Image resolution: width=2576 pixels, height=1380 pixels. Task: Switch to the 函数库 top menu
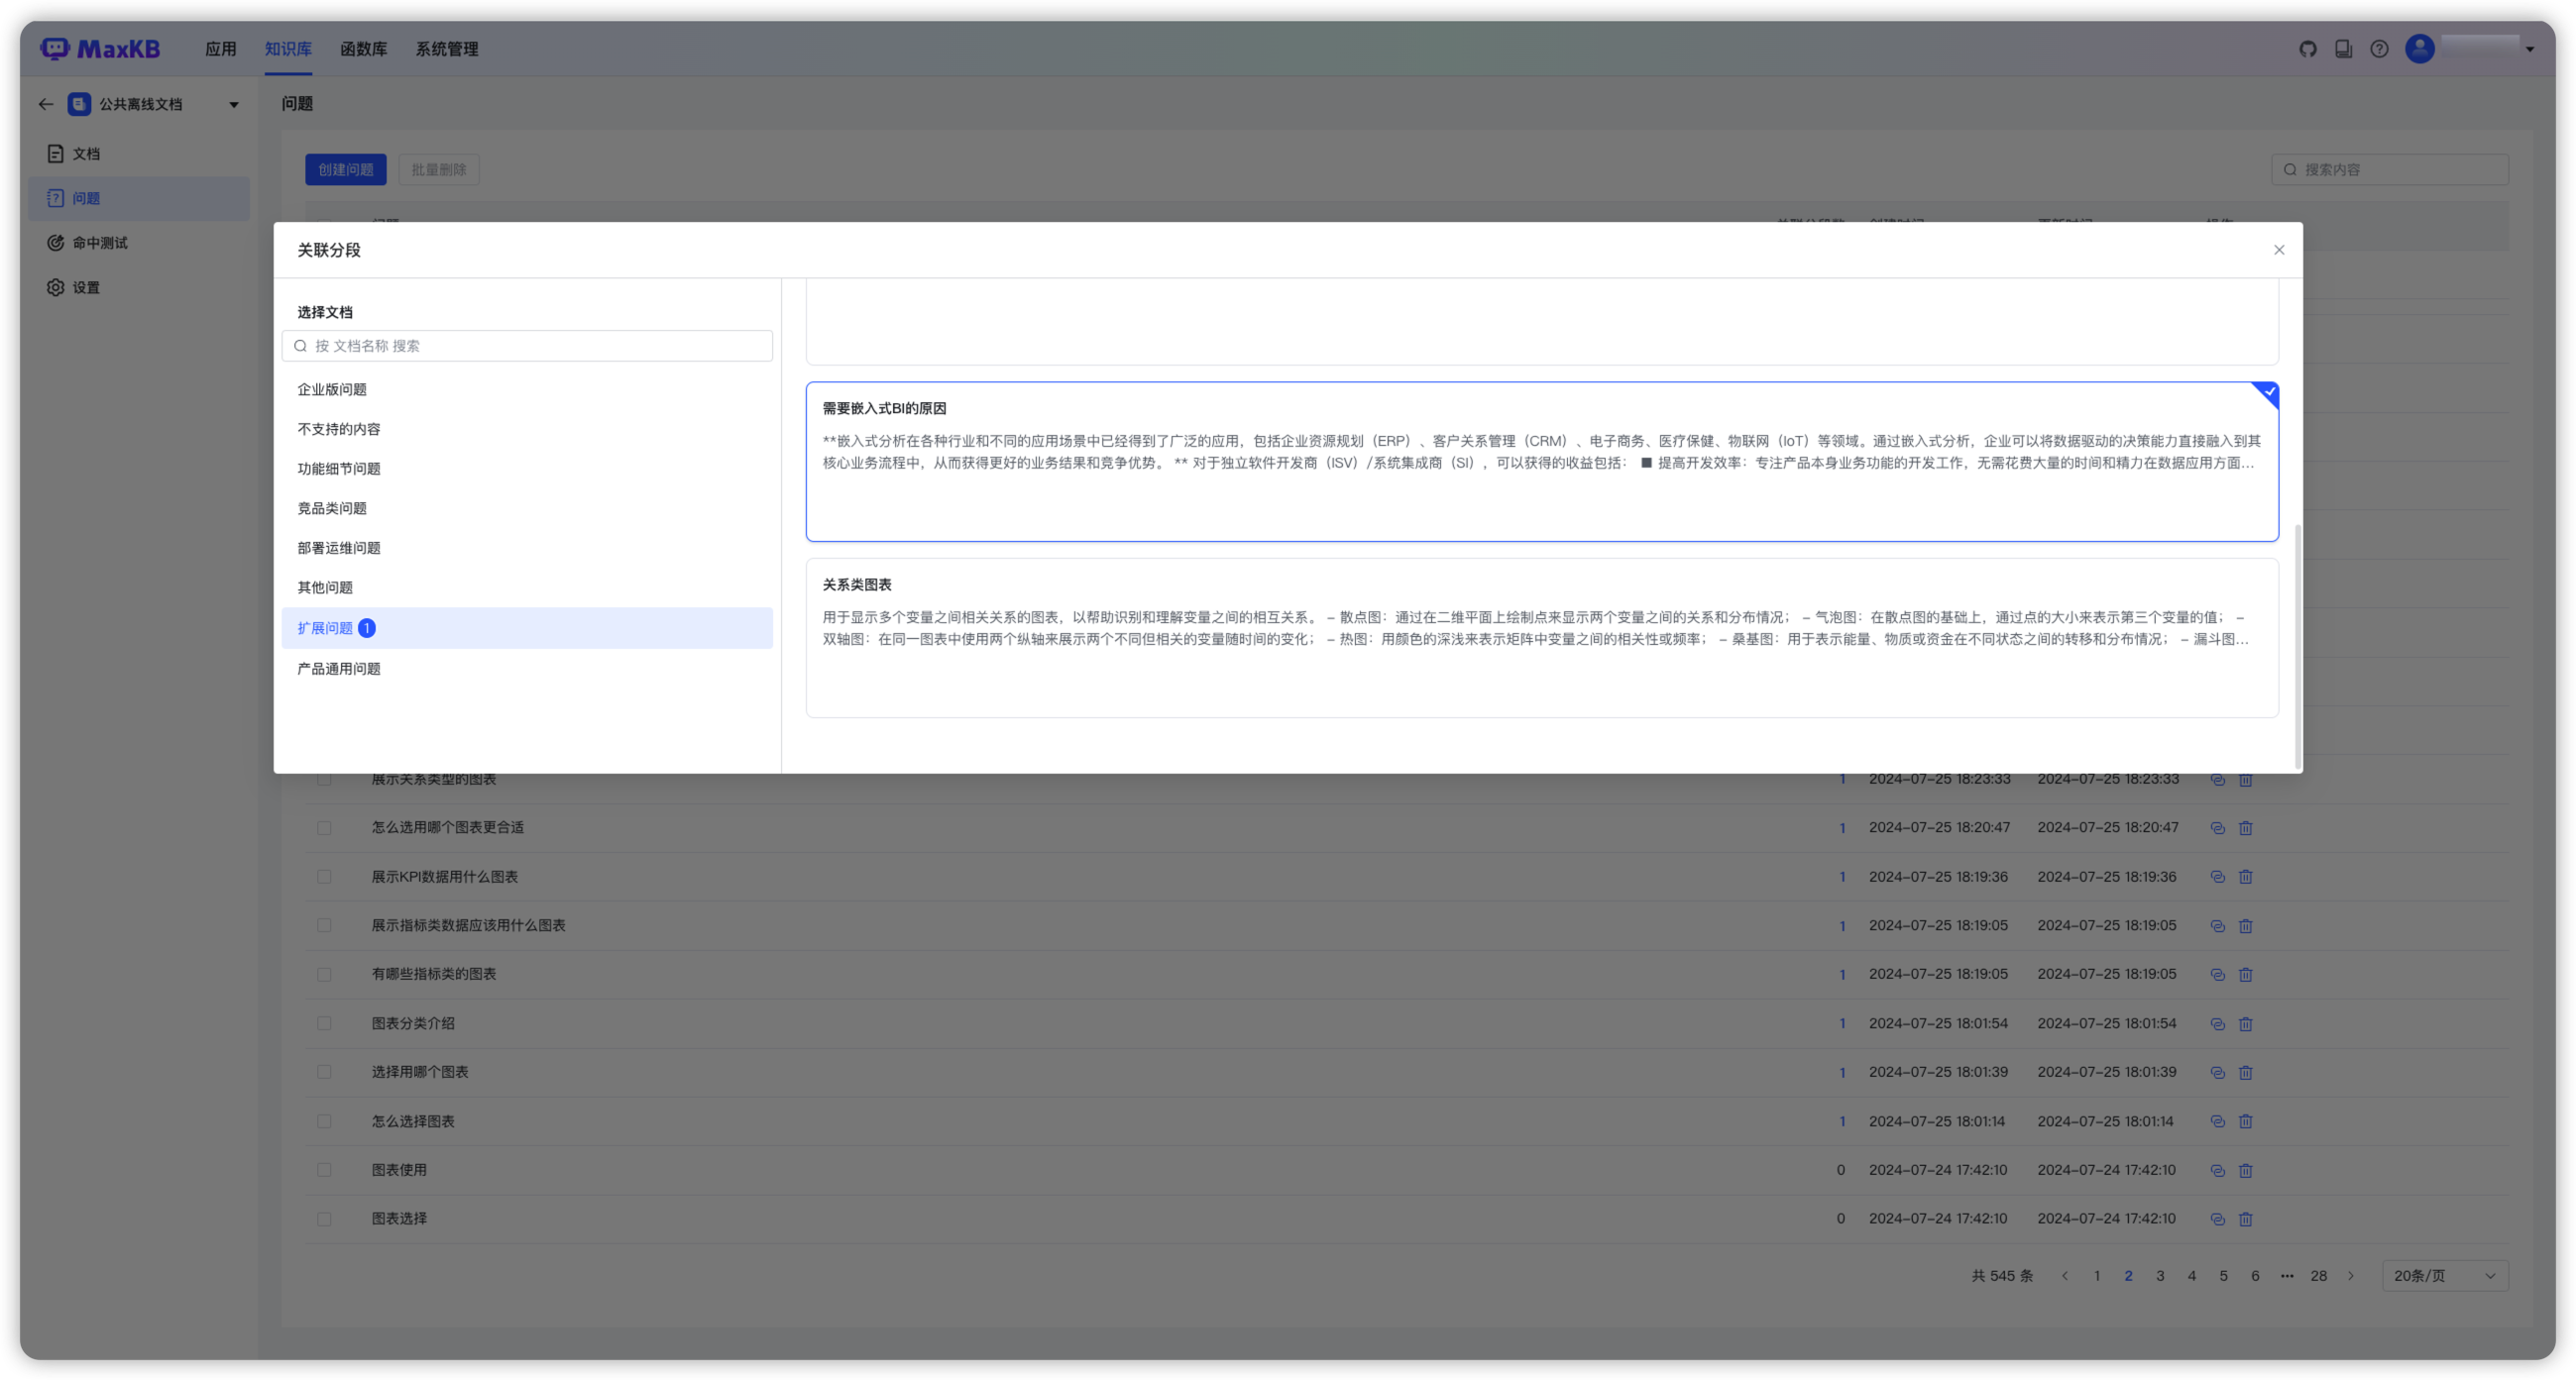click(x=363, y=49)
